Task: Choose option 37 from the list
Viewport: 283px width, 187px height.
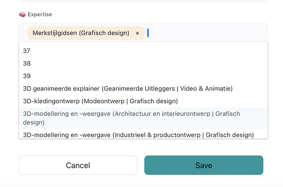Action: tap(143, 51)
